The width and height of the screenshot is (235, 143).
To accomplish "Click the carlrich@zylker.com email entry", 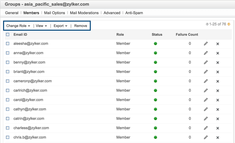I will [x=30, y=90].
